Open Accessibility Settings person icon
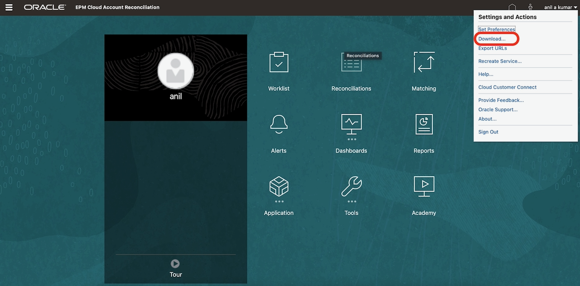Screen dimensions: 580x286 point(530,7)
